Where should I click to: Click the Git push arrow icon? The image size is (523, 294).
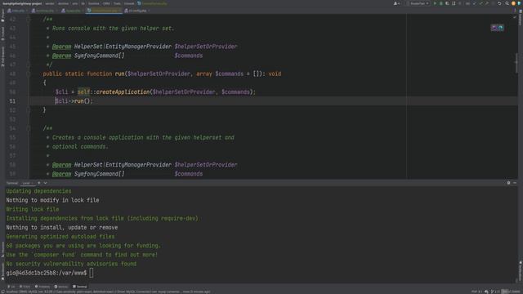click(x=487, y=3)
